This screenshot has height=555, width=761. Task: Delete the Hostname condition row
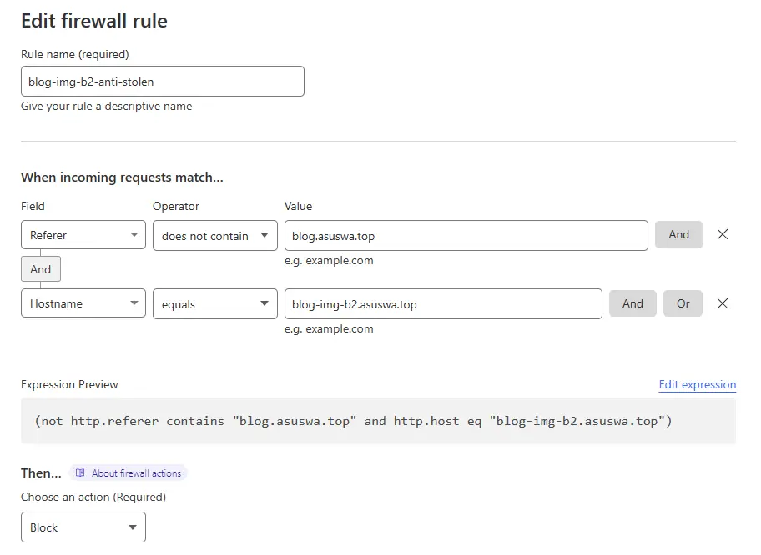tap(723, 304)
